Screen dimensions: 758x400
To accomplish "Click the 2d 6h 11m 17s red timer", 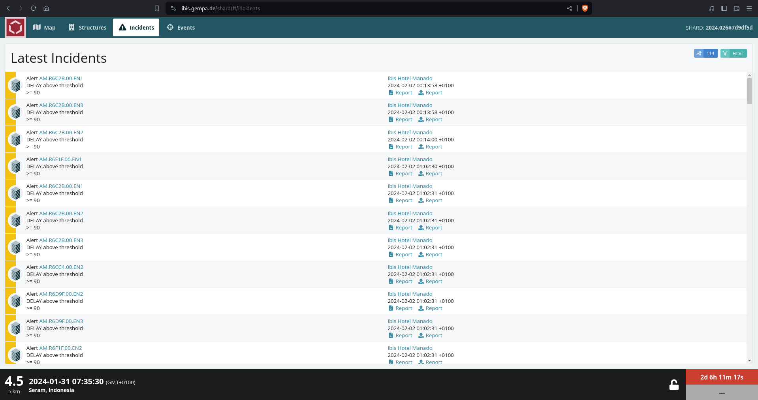I will click(722, 377).
